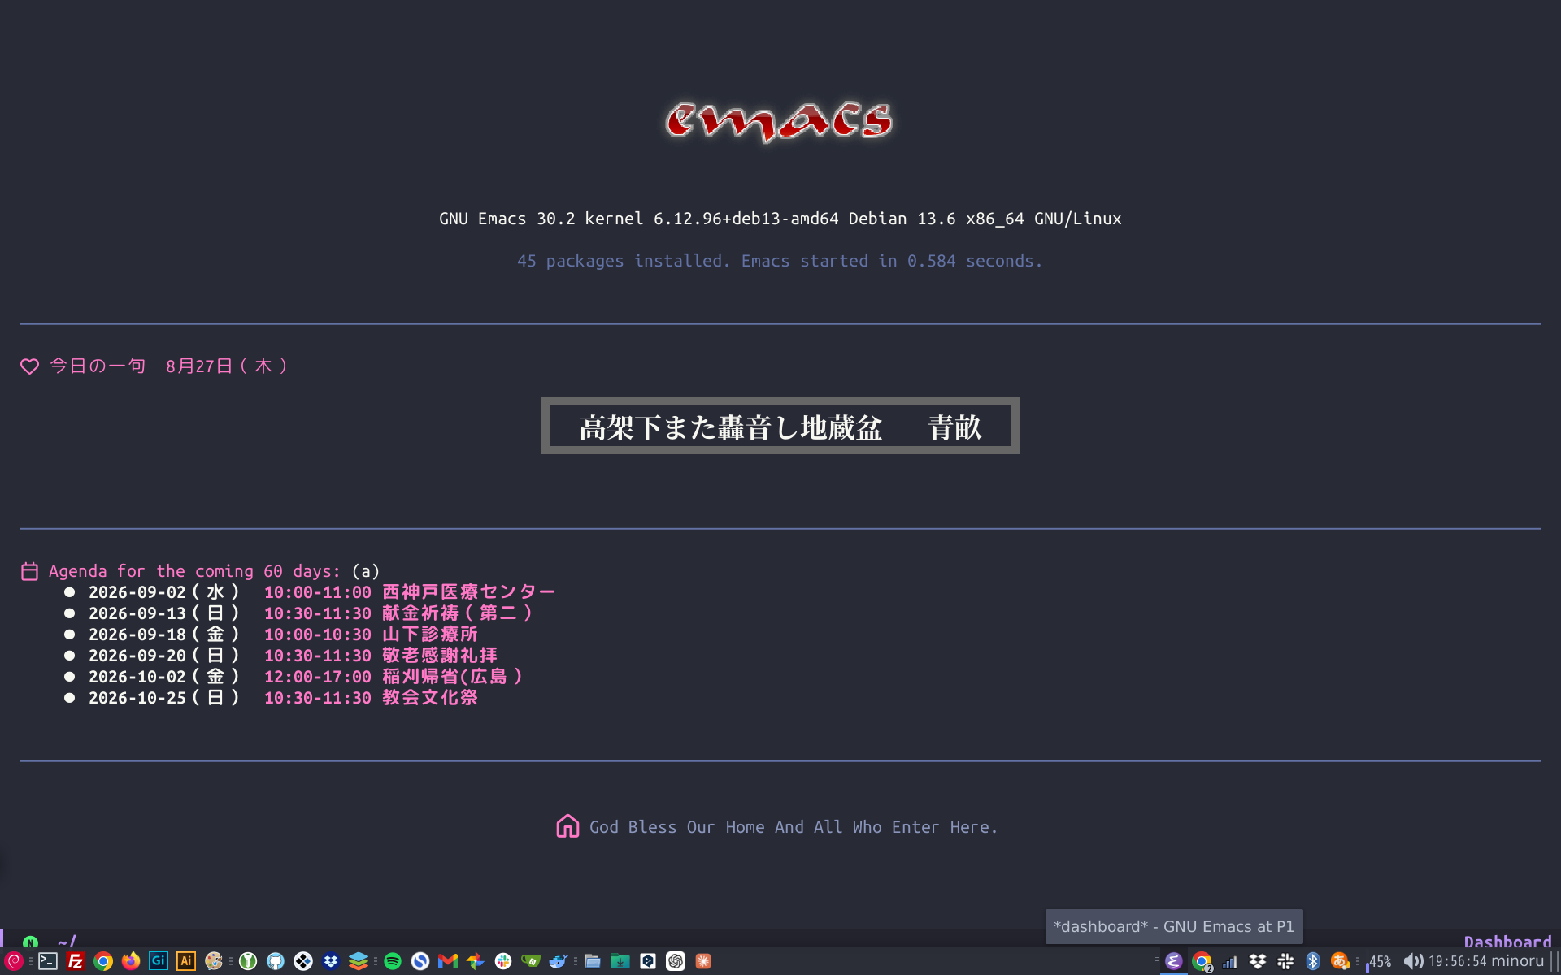The width and height of the screenshot is (1561, 975).
Task: Click the calendar icon beside Agenda
Action: click(x=29, y=571)
